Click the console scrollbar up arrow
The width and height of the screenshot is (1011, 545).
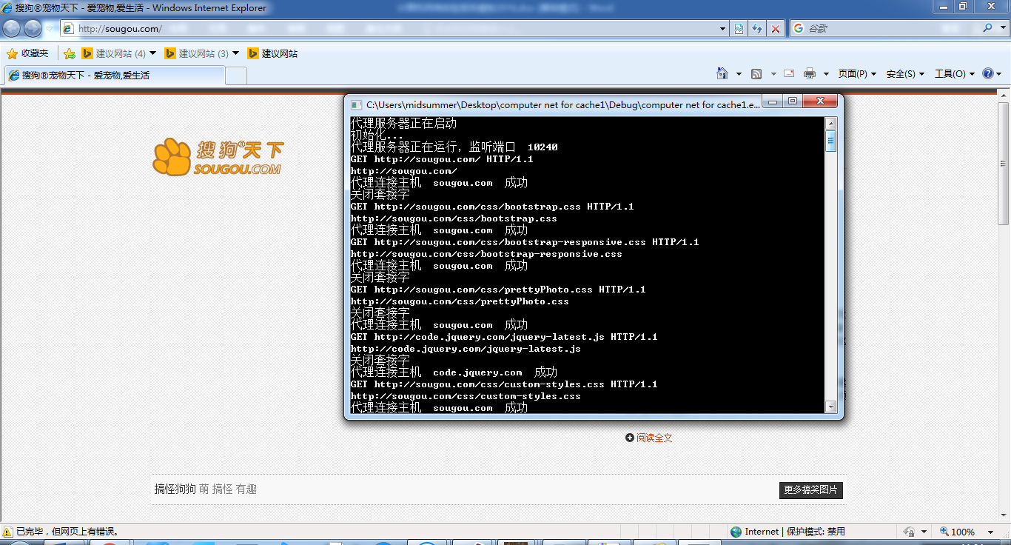(830, 124)
